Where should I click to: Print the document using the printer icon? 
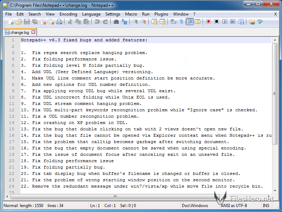[59, 22]
